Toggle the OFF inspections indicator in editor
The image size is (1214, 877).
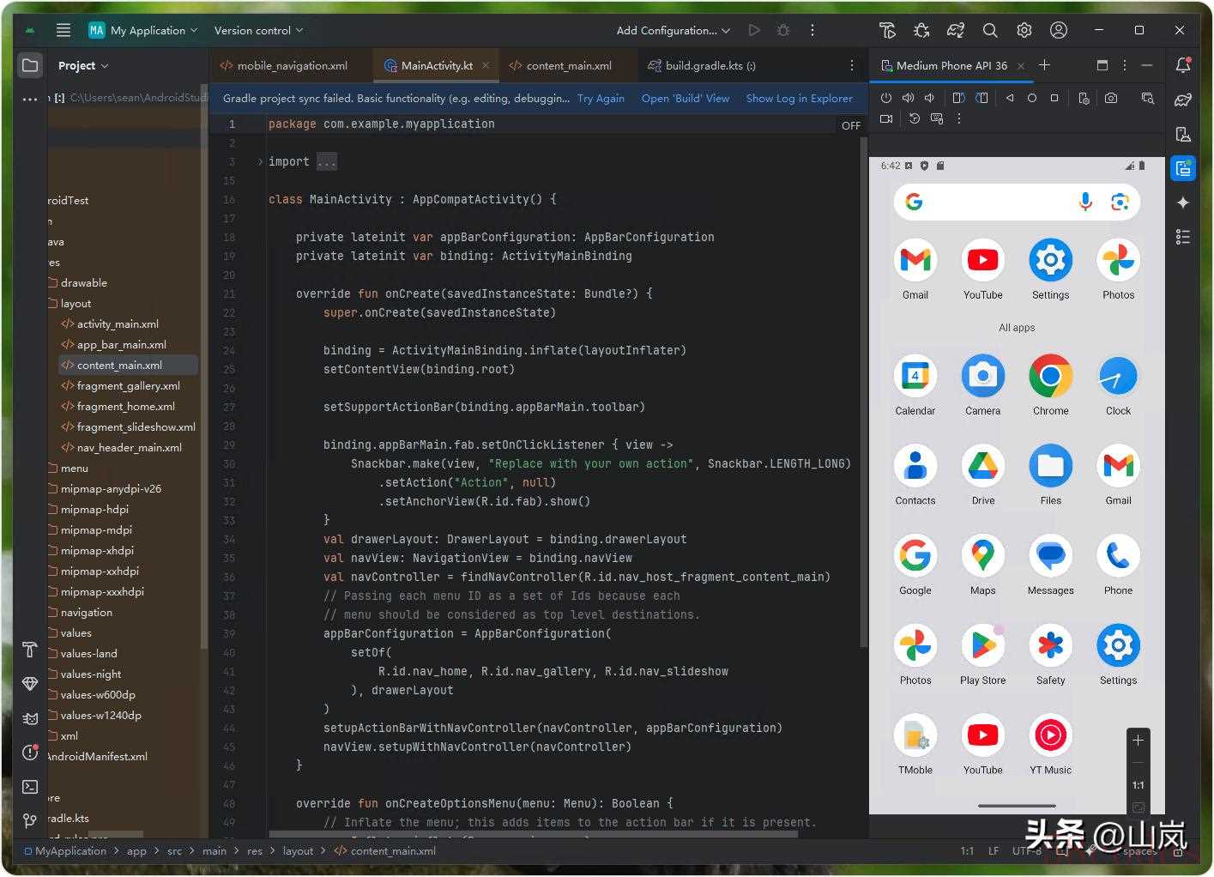pyautogui.click(x=850, y=125)
